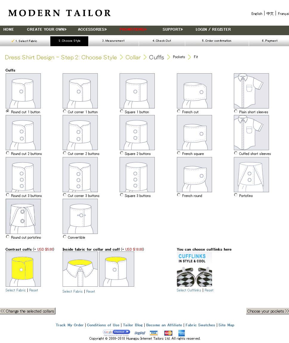Click the French cut cuff illustration
This screenshot has height=343, width=289.
[194, 91]
